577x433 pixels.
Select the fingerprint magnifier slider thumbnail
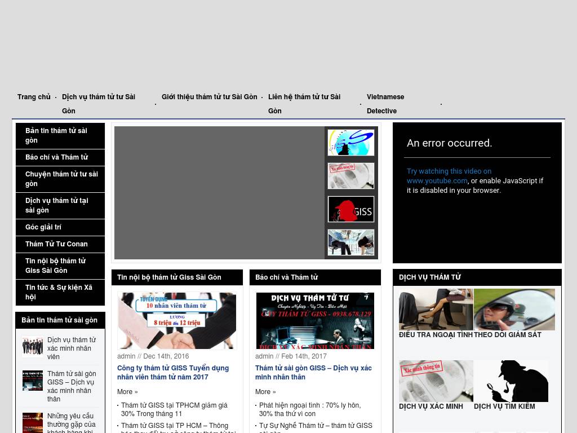click(350, 176)
